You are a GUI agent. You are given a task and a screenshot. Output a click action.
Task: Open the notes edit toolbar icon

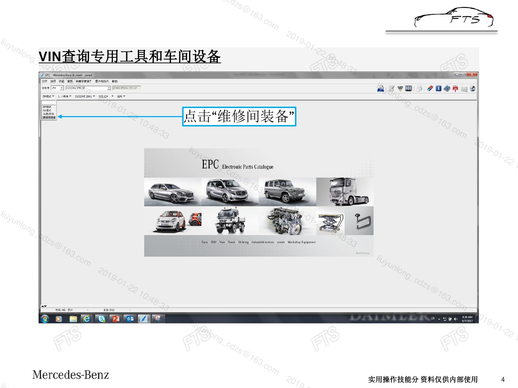point(391,89)
